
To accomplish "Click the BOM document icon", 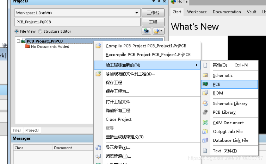I will pyautogui.click(x=205, y=93).
